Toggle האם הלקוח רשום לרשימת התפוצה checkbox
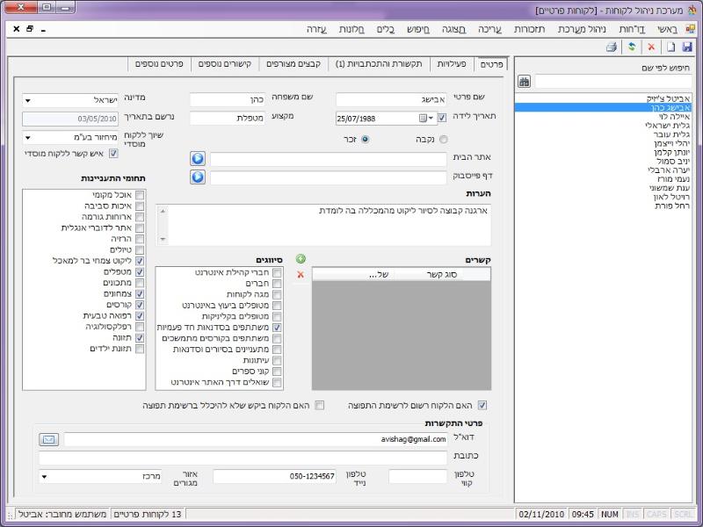The width and height of the screenshot is (703, 527). (x=482, y=406)
